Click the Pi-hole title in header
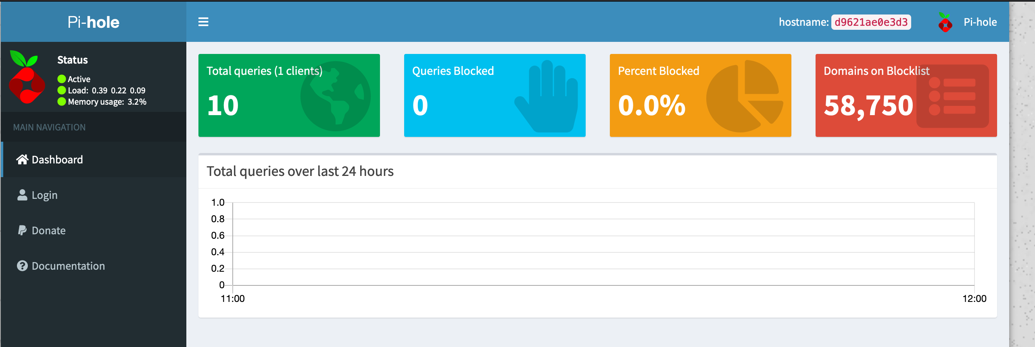 click(93, 22)
